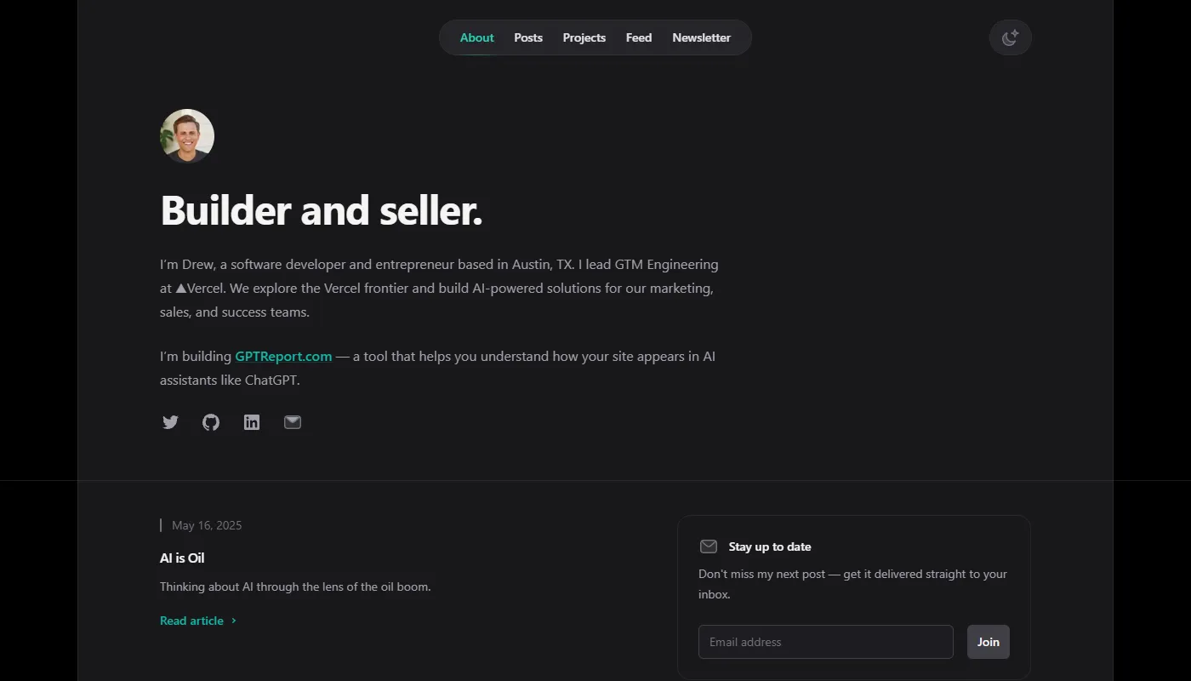This screenshot has height=681, width=1191.
Task: Open the AI is Oil post title
Action: 182,558
